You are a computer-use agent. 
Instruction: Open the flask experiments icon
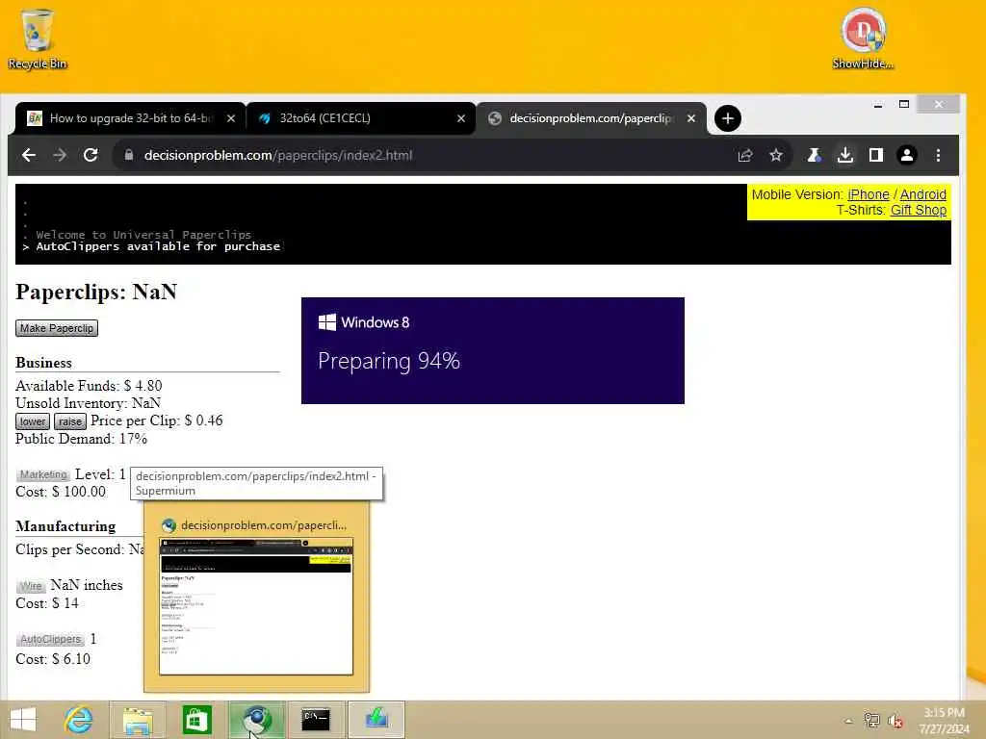pos(815,155)
